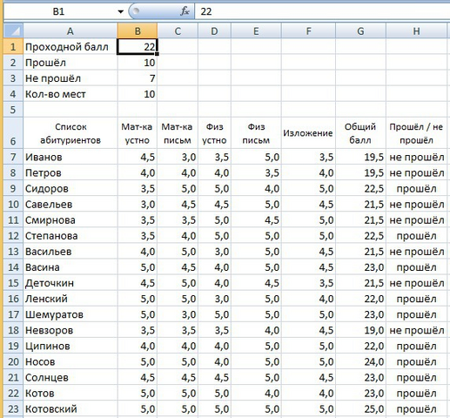Select column D header
450x418 pixels.
tap(214, 30)
